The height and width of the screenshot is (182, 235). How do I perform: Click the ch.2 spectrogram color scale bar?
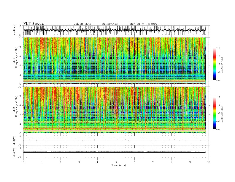pyautogui.click(x=215, y=113)
